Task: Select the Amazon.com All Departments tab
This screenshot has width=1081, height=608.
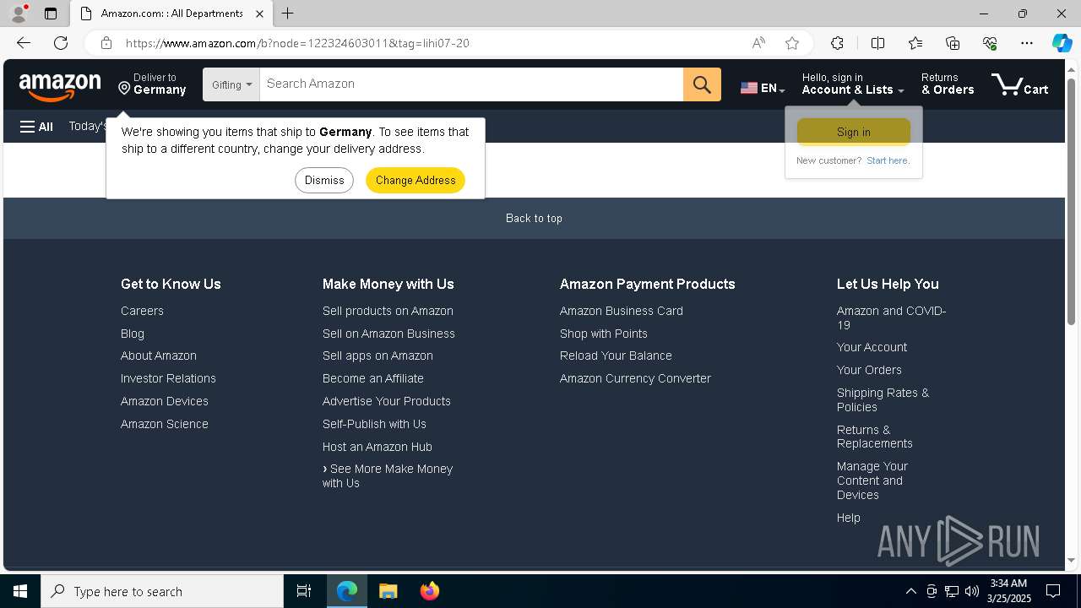Action: pos(171,14)
